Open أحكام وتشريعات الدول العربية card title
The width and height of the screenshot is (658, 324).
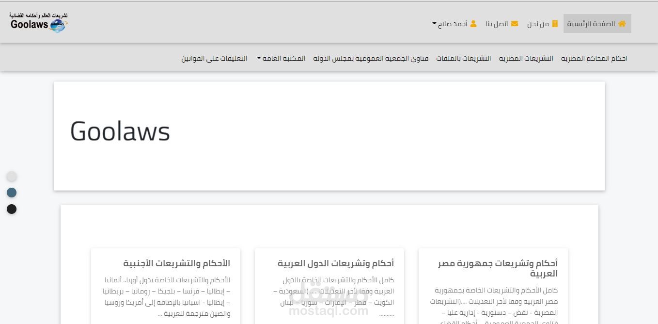336,263
